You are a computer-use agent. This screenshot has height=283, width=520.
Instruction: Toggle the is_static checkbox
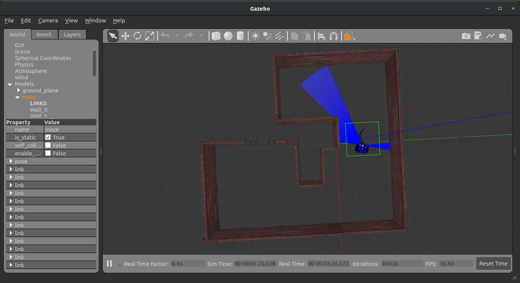tap(48, 137)
